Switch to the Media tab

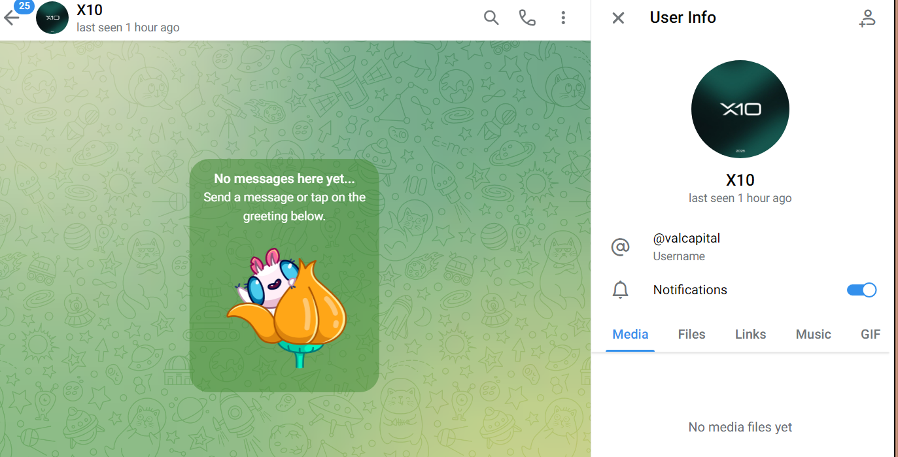(x=630, y=334)
